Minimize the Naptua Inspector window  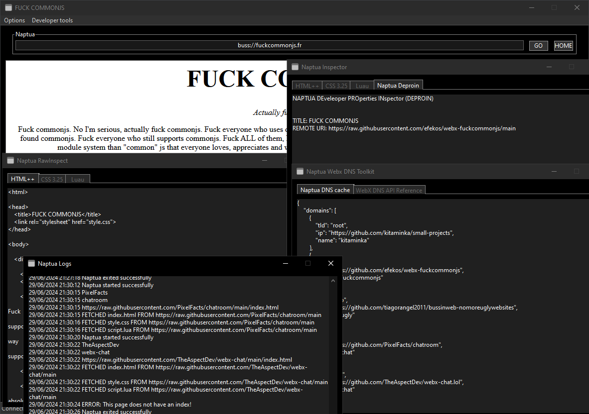click(549, 67)
